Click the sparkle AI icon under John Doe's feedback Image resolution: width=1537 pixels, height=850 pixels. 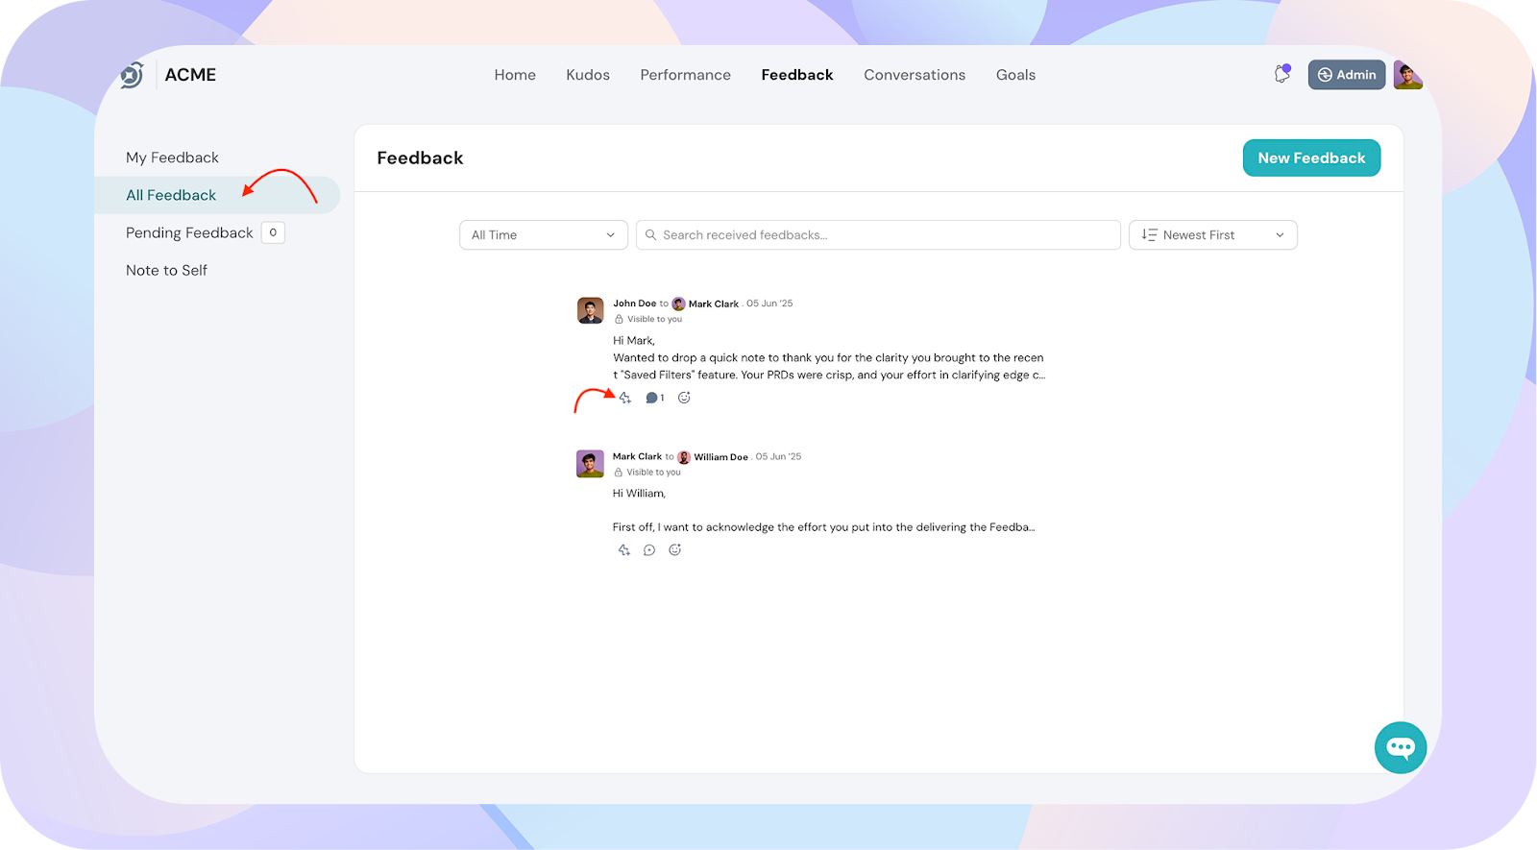[x=625, y=398]
